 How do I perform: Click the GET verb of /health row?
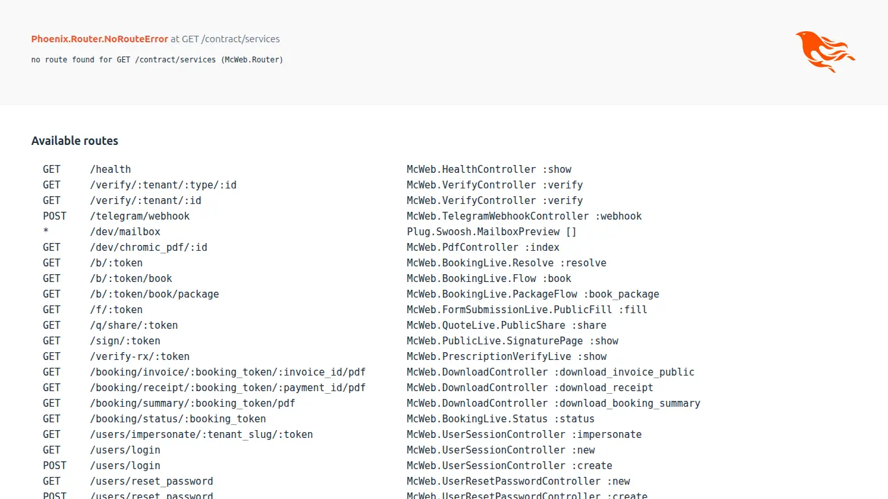[51, 170]
